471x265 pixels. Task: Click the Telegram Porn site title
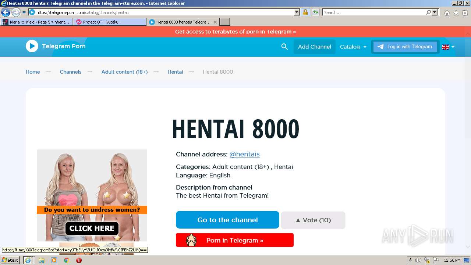point(64,46)
